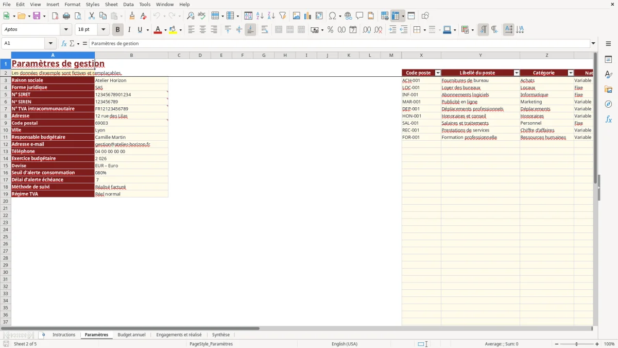Open the Format menu
The image size is (618, 348).
pos(73,4)
